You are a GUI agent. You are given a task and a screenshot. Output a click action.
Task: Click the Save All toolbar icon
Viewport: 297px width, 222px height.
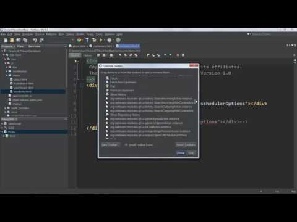(25, 40)
